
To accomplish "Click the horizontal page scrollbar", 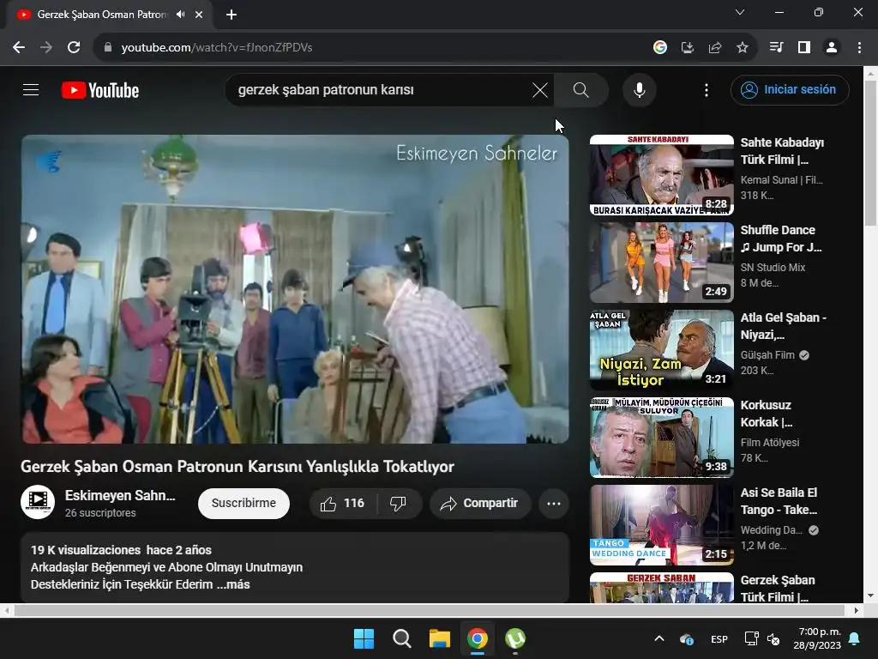I will 429,610.
